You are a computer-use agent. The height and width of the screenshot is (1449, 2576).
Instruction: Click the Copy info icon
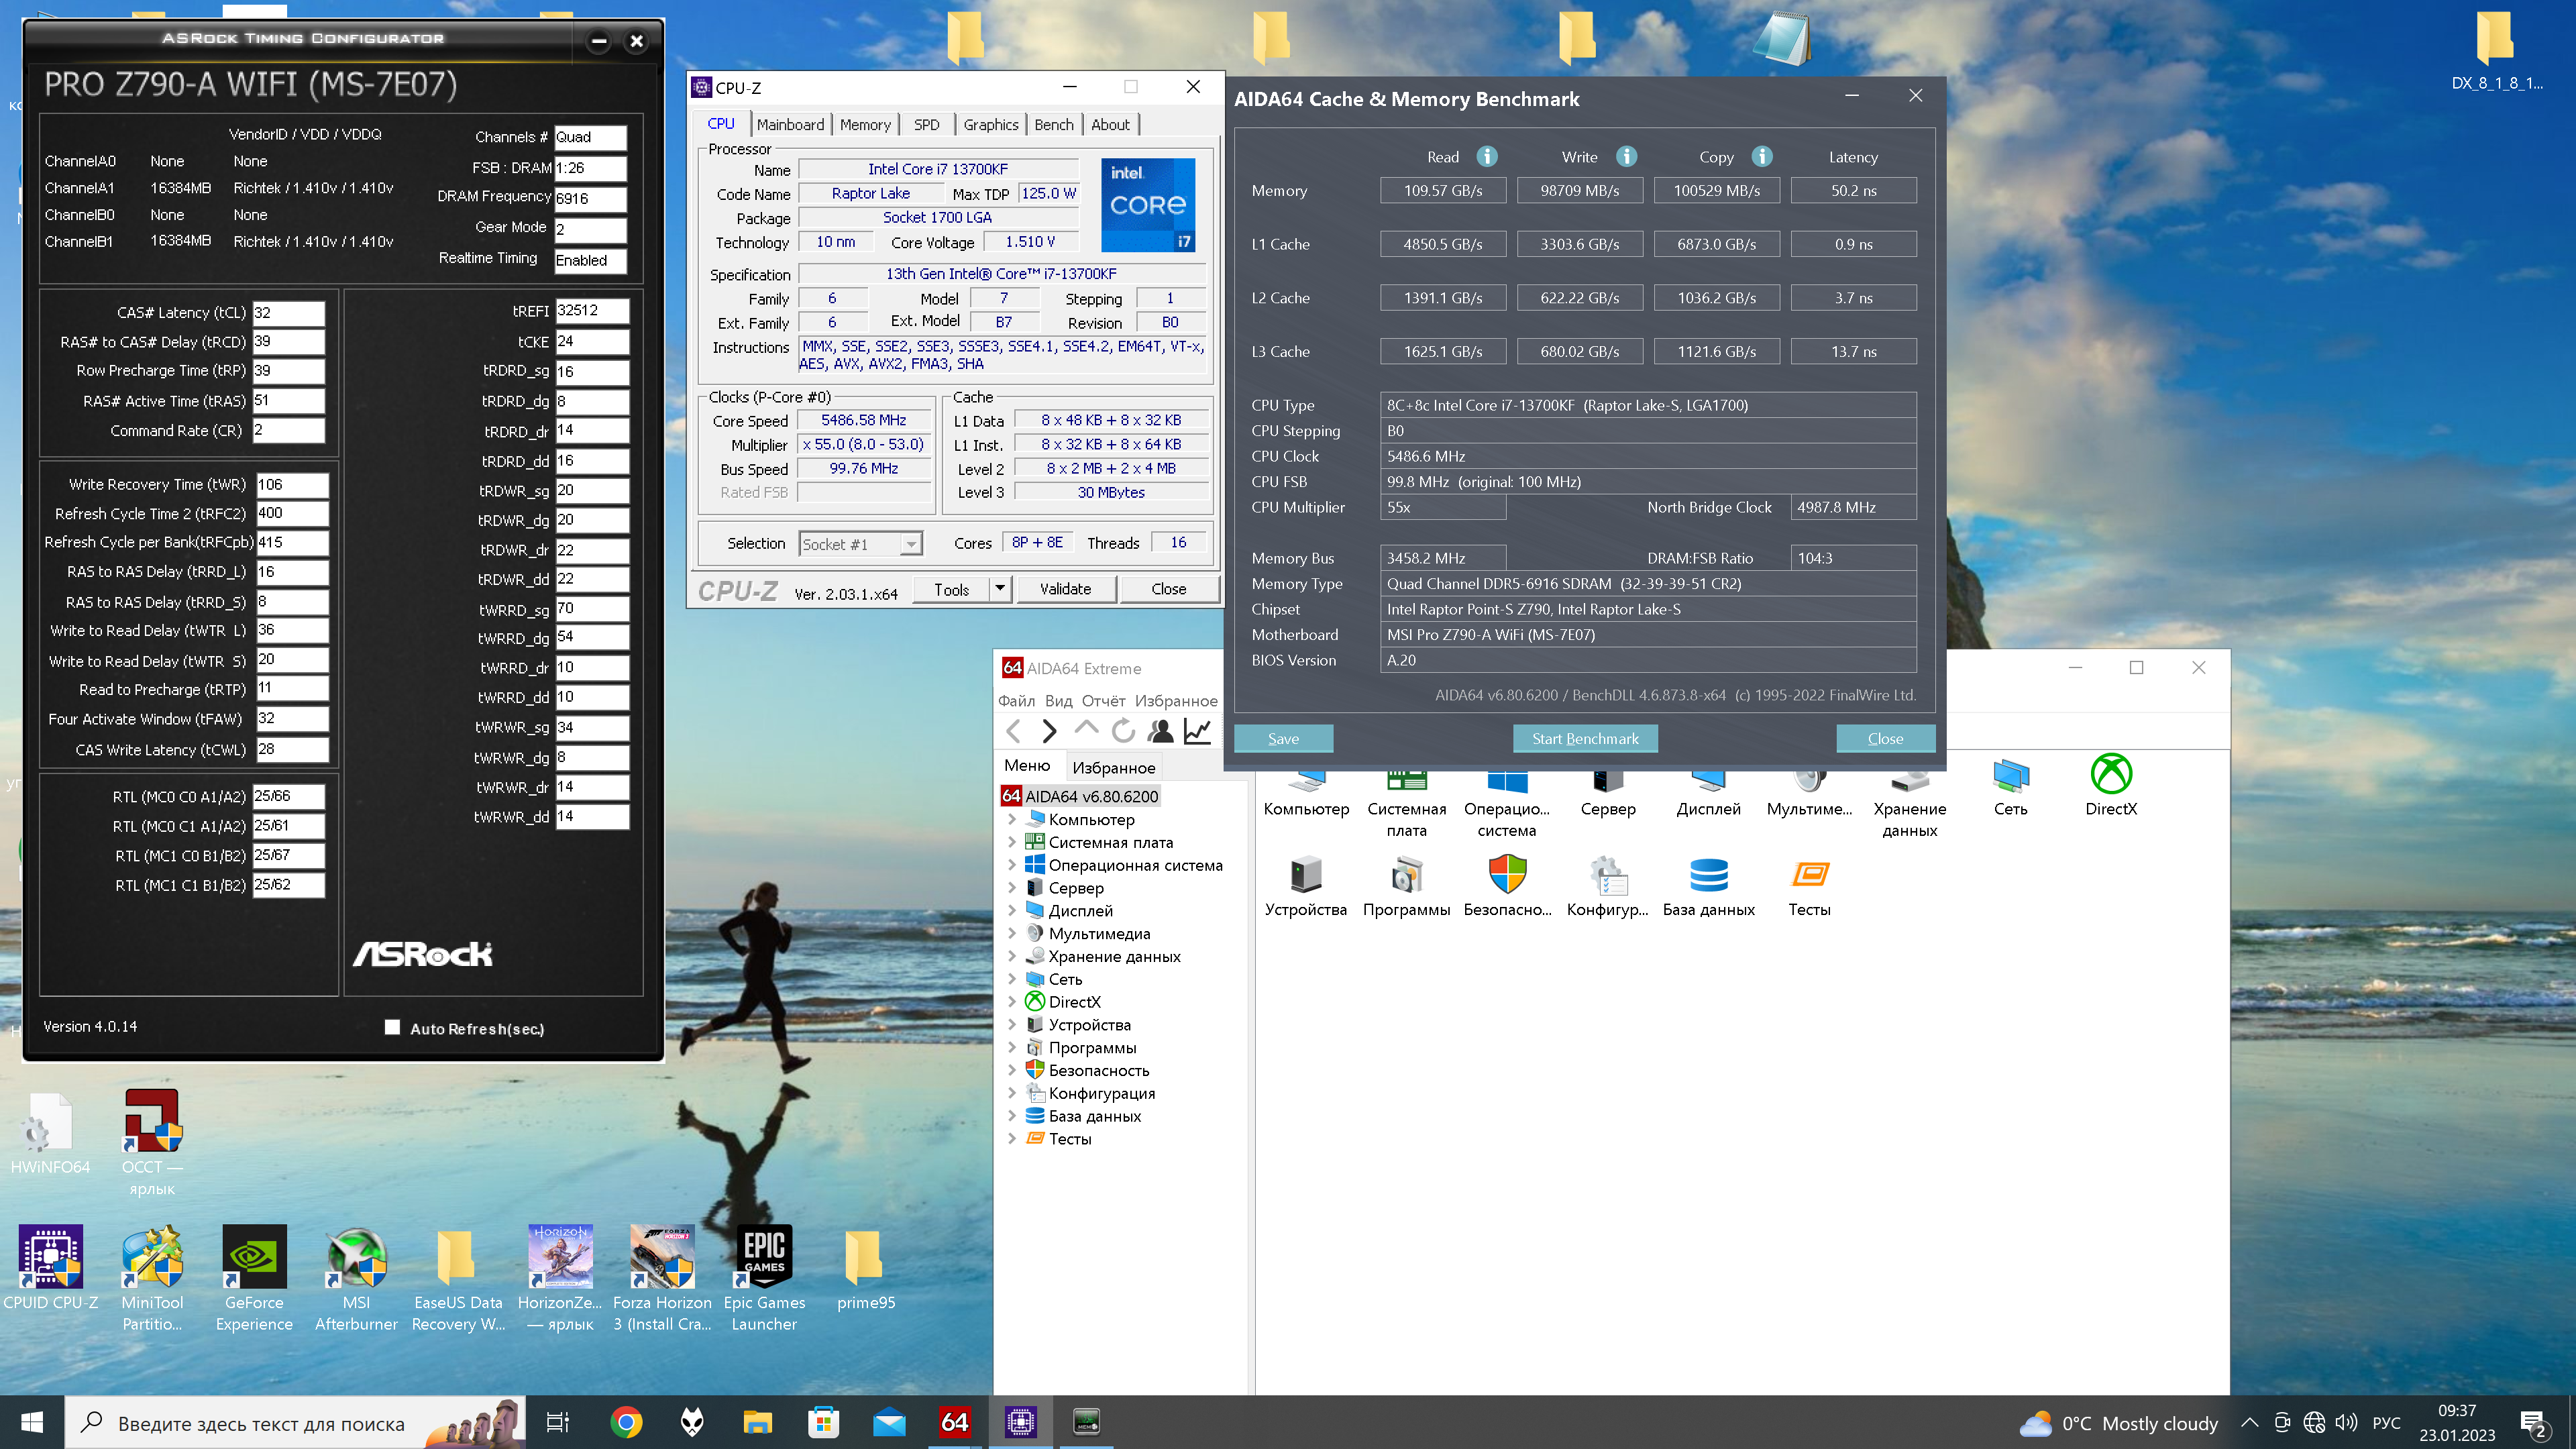click(x=1762, y=157)
